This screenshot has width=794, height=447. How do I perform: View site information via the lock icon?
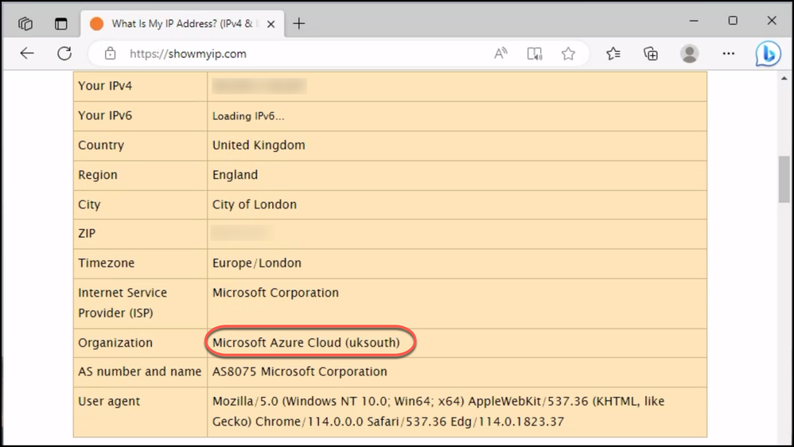click(110, 53)
